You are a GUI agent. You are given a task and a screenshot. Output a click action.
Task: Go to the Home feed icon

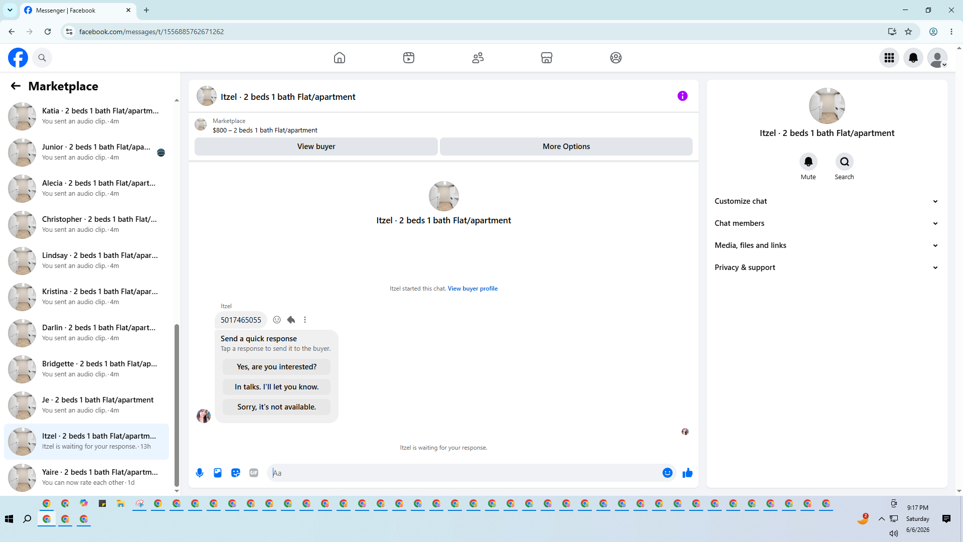(x=340, y=58)
